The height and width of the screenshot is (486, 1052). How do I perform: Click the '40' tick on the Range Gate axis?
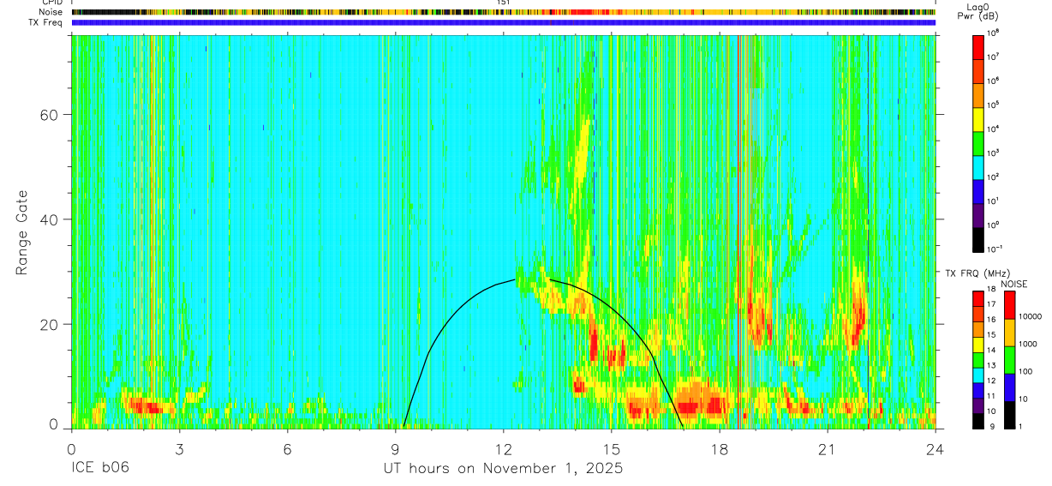48,219
